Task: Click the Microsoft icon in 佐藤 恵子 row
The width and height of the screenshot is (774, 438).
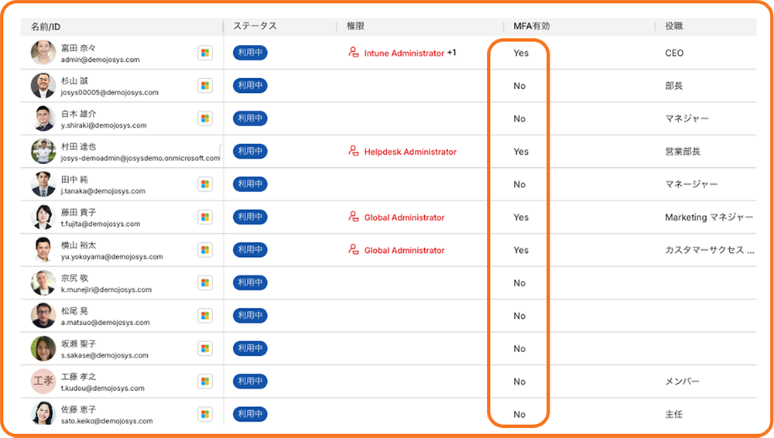Action: (x=205, y=414)
